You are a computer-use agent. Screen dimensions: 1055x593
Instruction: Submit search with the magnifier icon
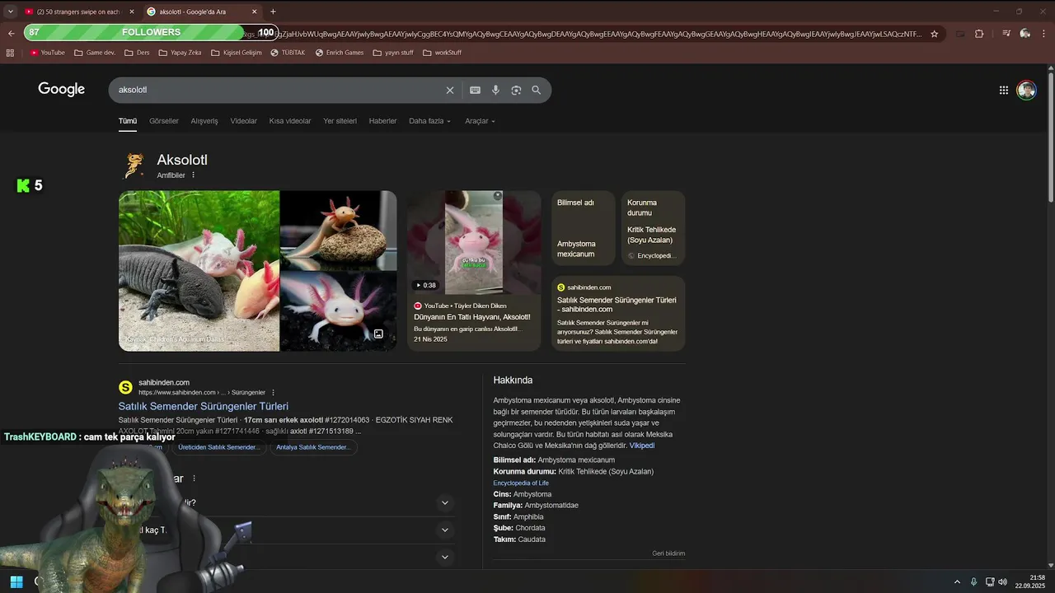[537, 91]
